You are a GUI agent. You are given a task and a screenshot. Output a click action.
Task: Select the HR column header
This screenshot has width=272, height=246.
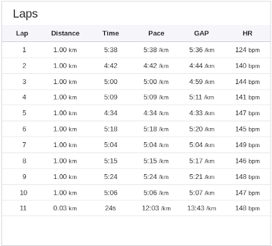pyautogui.click(x=248, y=33)
